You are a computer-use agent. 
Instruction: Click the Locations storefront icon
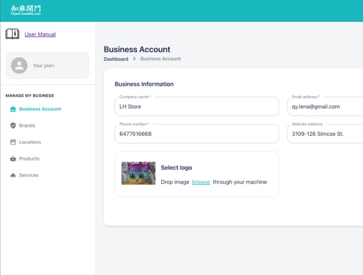tap(13, 142)
